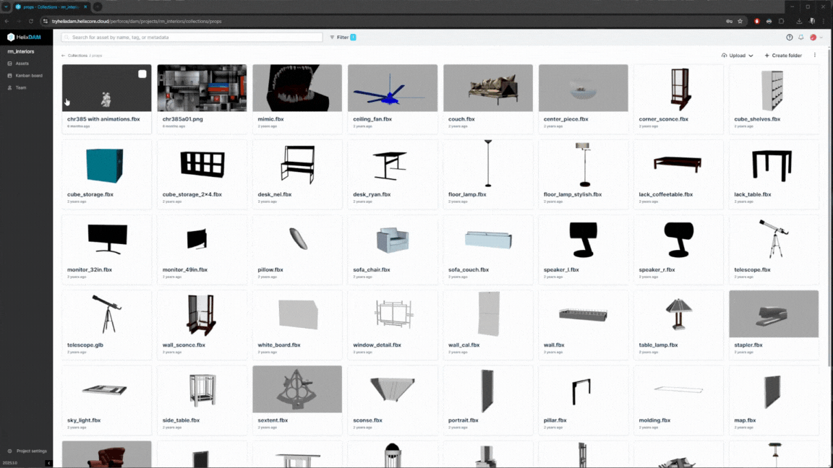Image resolution: width=833 pixels, height=468 pixels.
Task: Click the Create folder button
Action: point(783,56)
